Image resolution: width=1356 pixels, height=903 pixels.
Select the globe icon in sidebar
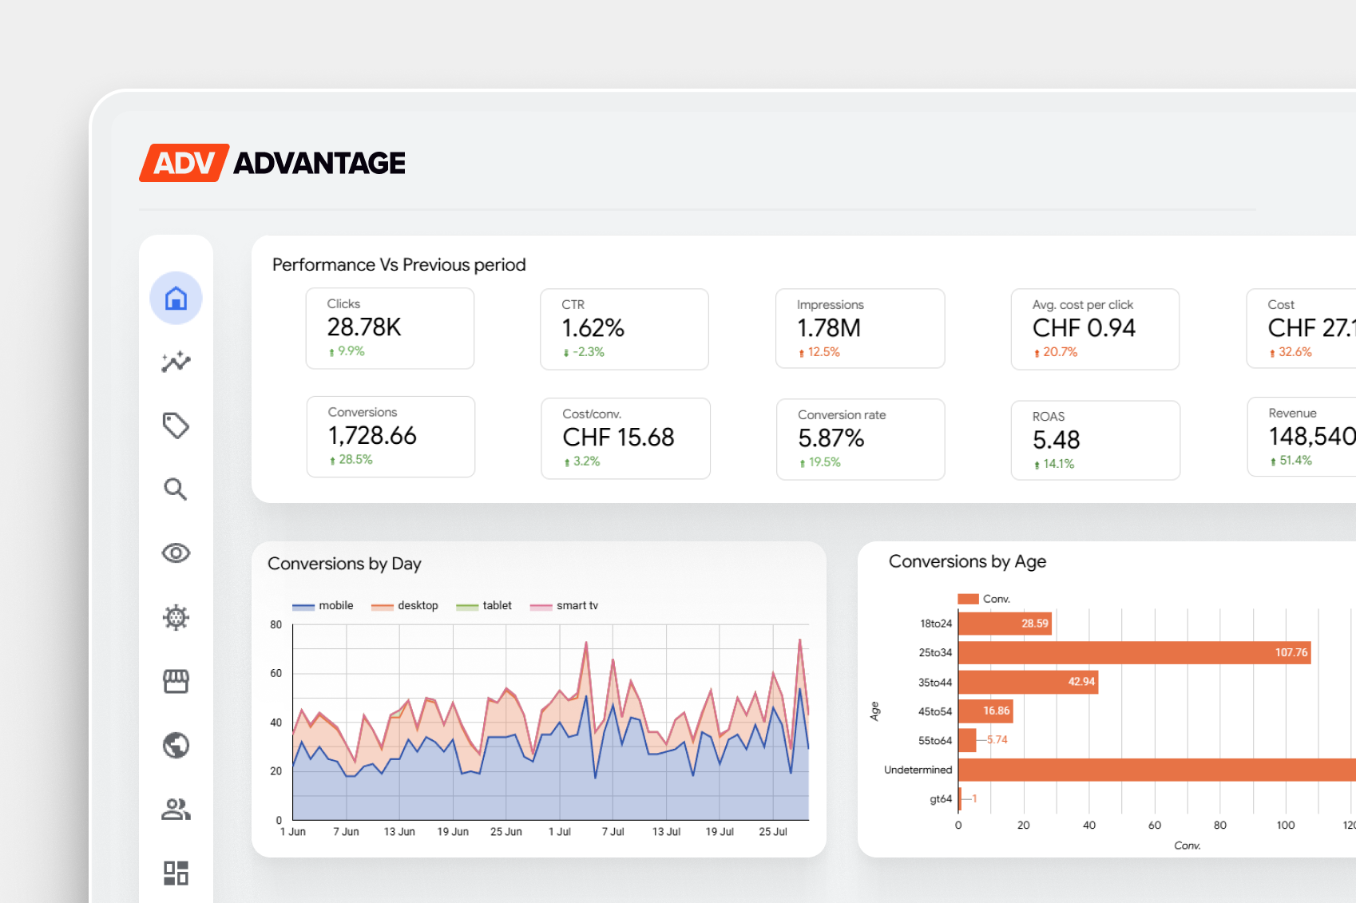[x=176, y=745]
